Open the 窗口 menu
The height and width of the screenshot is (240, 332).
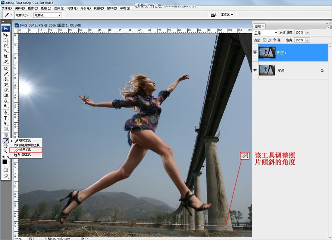(112, 8)
